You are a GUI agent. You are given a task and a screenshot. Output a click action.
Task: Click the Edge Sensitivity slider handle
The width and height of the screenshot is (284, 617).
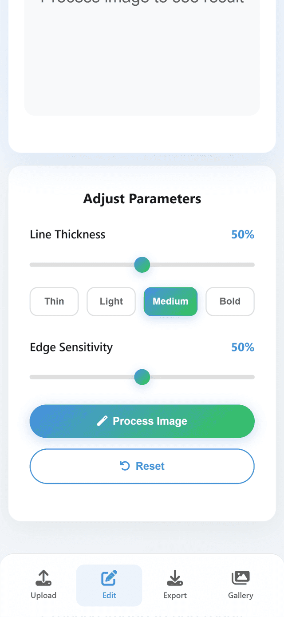142,377
